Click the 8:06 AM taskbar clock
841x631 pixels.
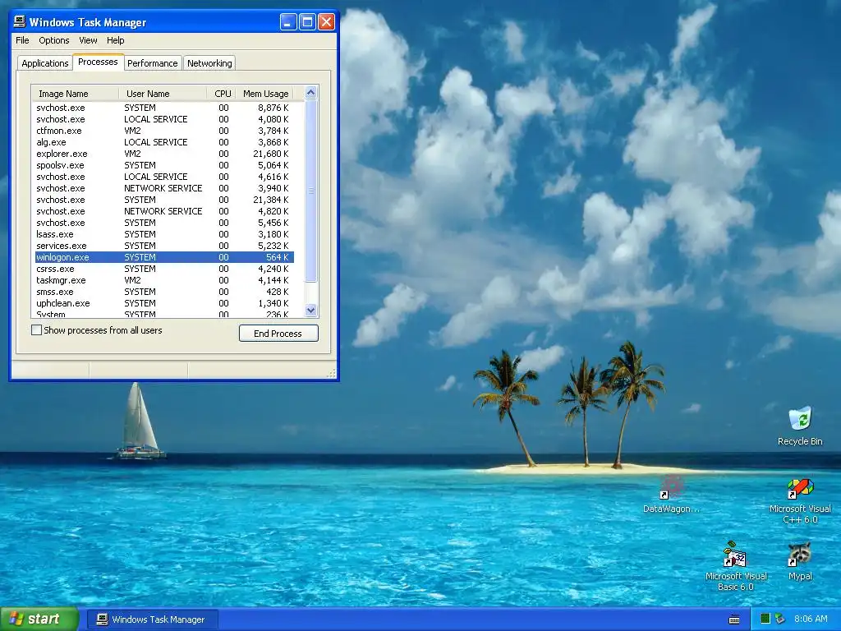pos(811,619)
